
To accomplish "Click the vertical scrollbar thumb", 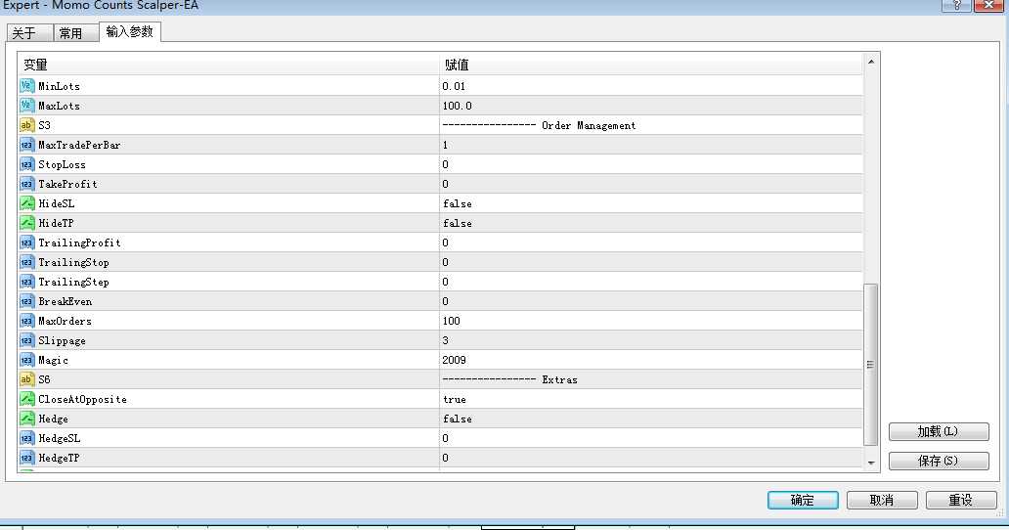I will point(870,364).
